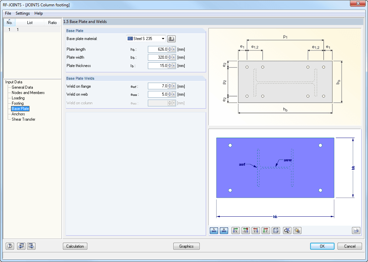Viewport: 368px width, 262px height.
Task: Click the Ratio column header
Action: point(52,22)
